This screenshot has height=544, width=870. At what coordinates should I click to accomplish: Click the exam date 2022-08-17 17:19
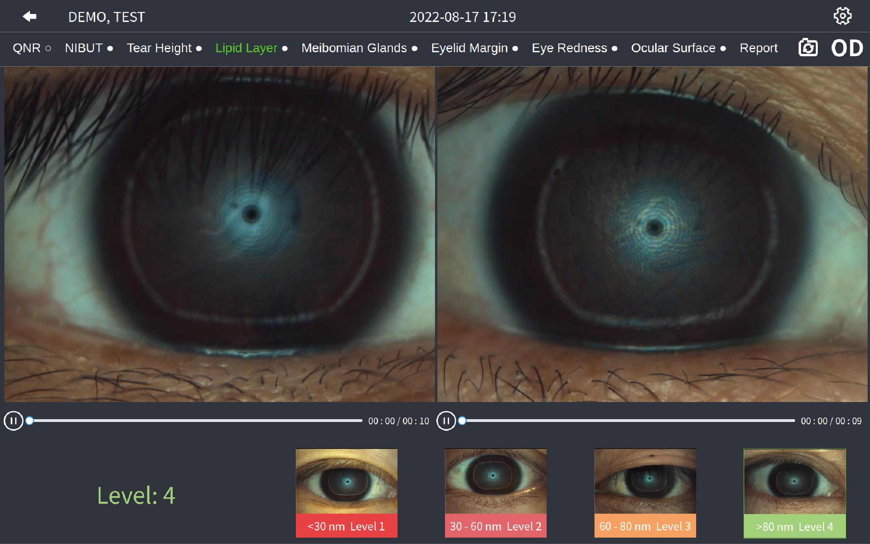[x=463, y=17]
